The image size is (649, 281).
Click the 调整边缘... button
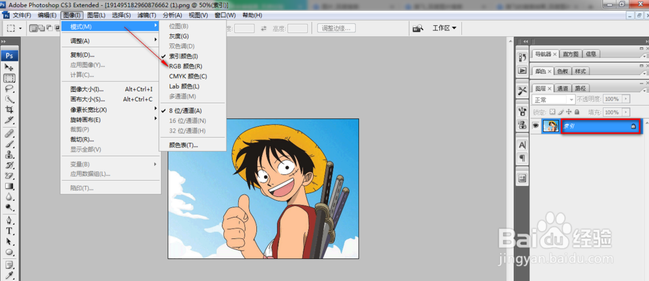(336, 28)
